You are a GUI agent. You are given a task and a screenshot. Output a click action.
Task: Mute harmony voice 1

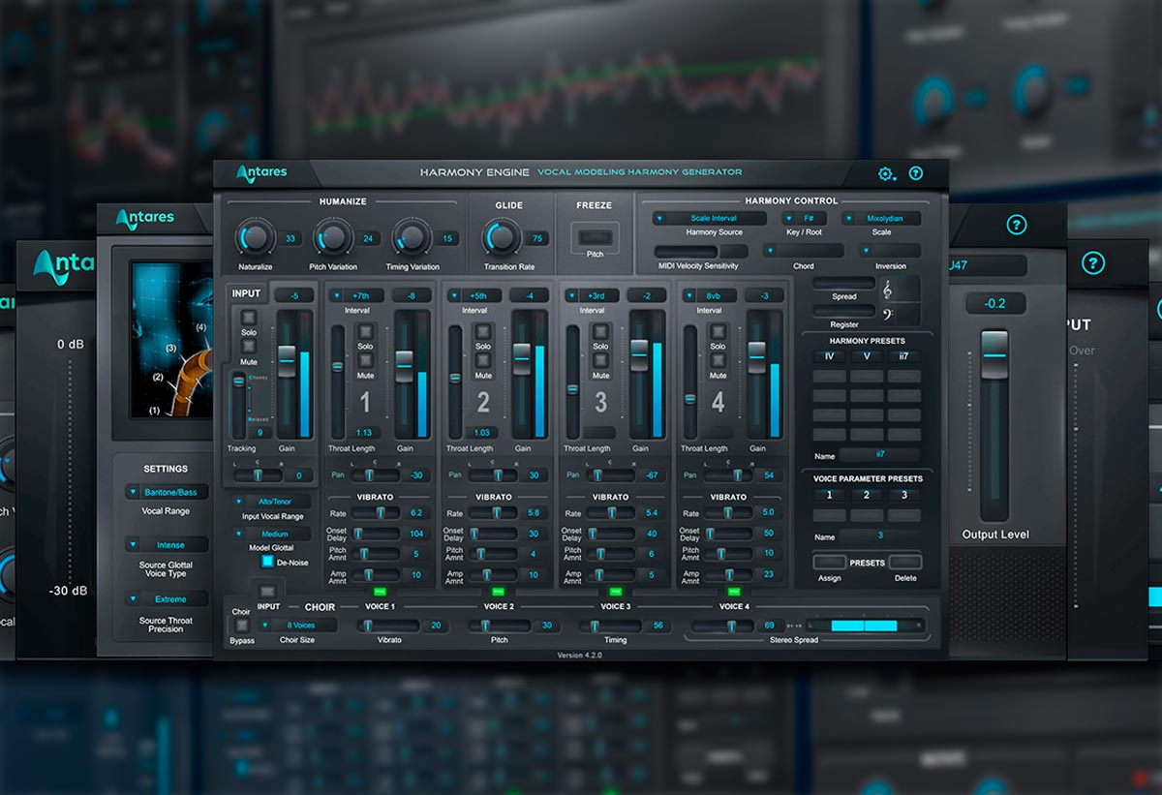(365, 360)
